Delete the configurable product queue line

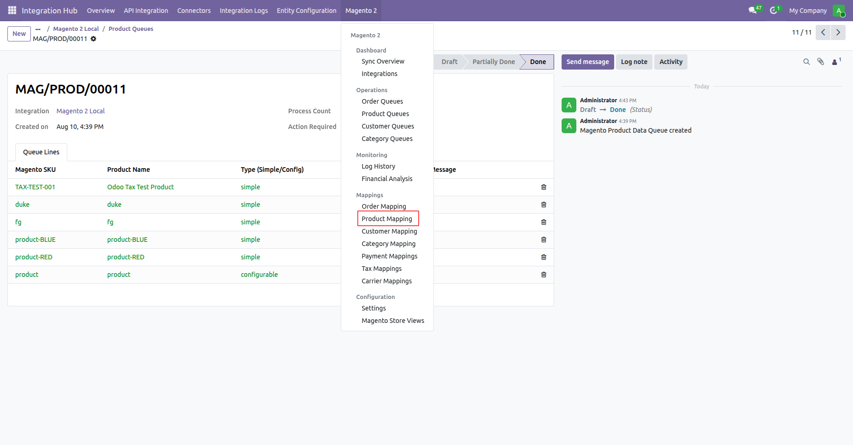click(544, 275)
